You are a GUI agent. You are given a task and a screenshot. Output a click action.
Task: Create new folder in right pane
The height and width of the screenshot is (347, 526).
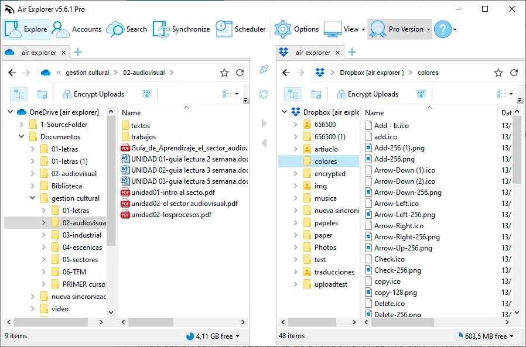point(316,94)
